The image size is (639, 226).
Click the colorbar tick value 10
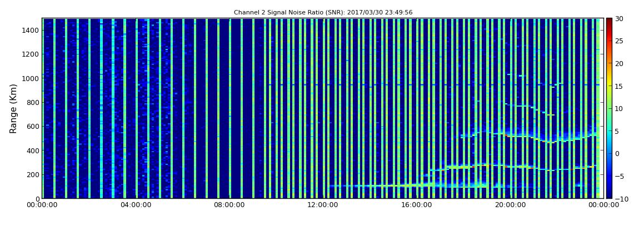pyautogui.click(x=619, y=109)
